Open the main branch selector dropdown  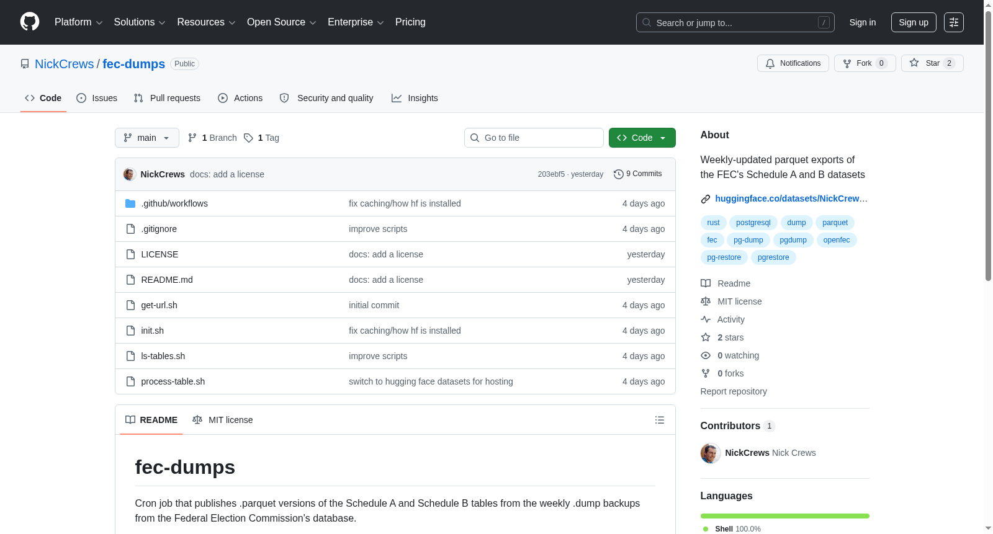[x=147, y=138]
